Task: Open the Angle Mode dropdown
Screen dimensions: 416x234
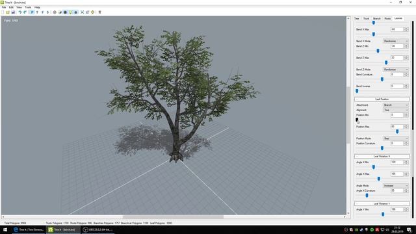Action: pyautogui.click(x=396, y=186)
